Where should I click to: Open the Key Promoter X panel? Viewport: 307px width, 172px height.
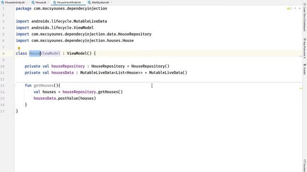305,48
